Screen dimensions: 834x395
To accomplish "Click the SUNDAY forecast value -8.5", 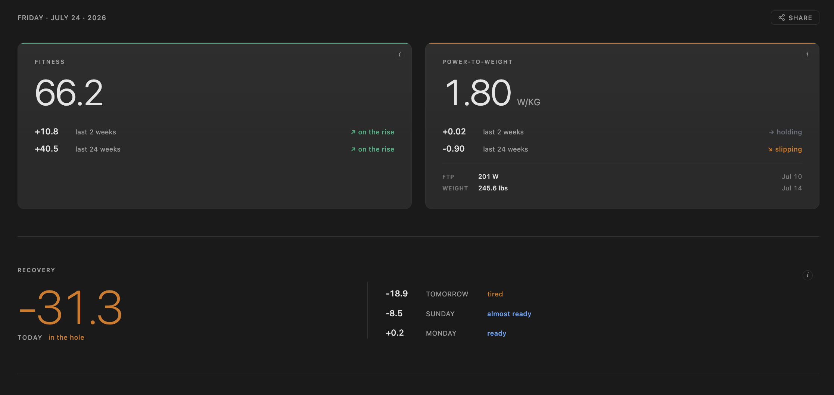I will [x=394, y=314].
